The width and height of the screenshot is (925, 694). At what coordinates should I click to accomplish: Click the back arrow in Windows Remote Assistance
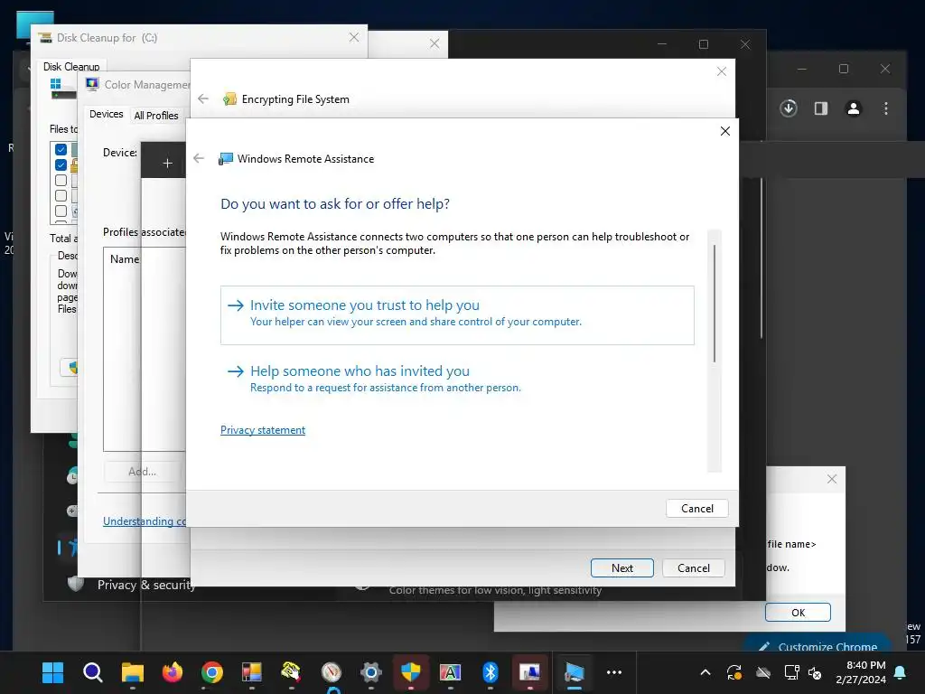(199, 158)
